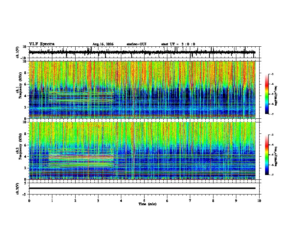
Task: Click time axis tick label '9'
Action: 236,201
